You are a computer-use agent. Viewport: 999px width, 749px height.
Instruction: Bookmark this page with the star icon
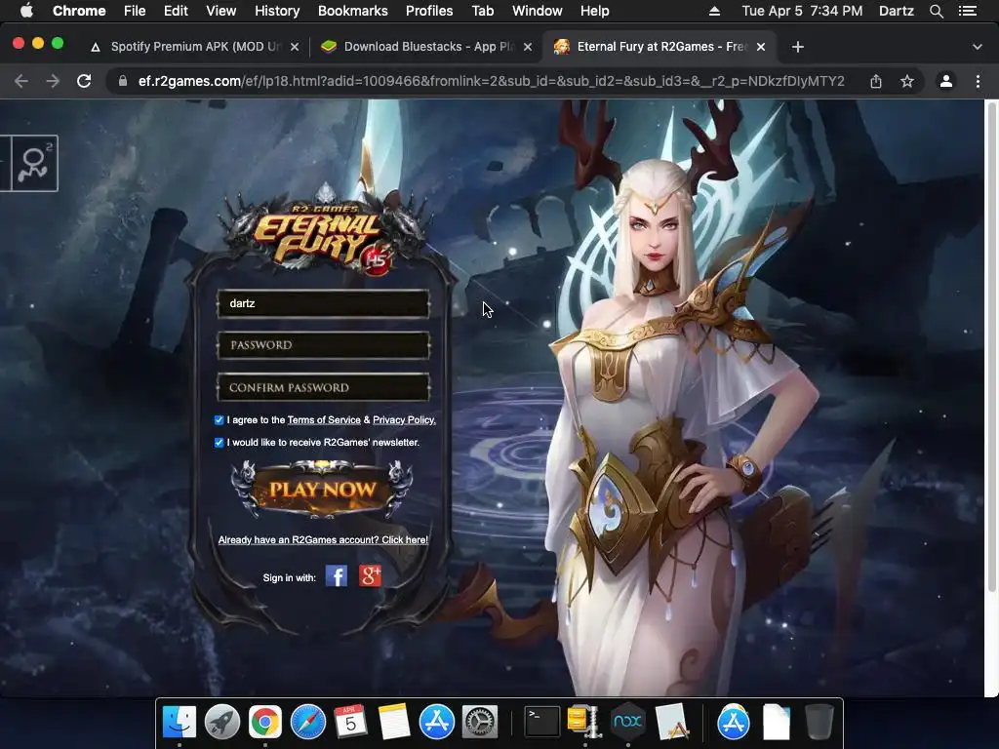click(x=907, y=81)
